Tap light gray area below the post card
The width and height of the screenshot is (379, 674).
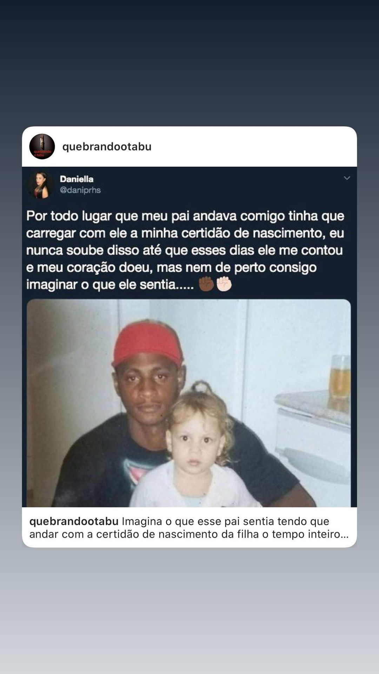point(189,611)
